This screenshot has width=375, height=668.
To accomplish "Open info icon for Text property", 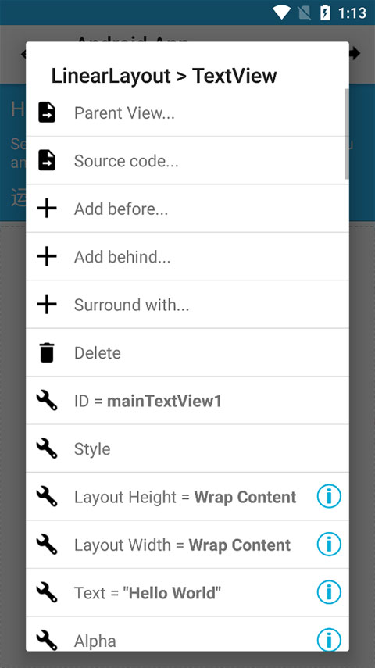I will 329,592.
